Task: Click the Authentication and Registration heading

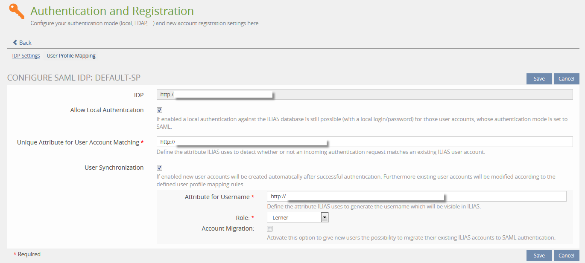Action: [112, 11]
